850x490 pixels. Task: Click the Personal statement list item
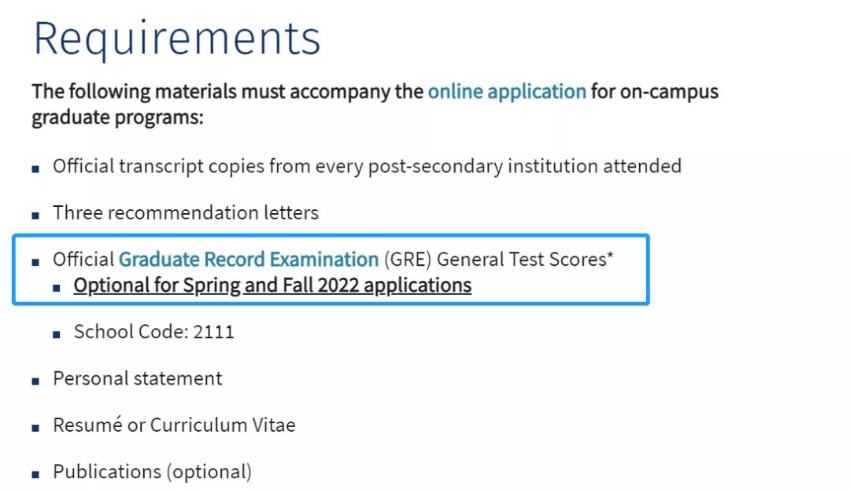137,378
